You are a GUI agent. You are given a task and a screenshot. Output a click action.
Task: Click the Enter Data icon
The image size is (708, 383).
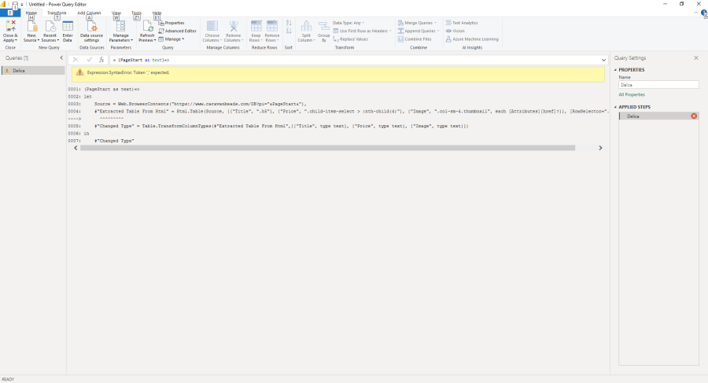coord(68,26)
